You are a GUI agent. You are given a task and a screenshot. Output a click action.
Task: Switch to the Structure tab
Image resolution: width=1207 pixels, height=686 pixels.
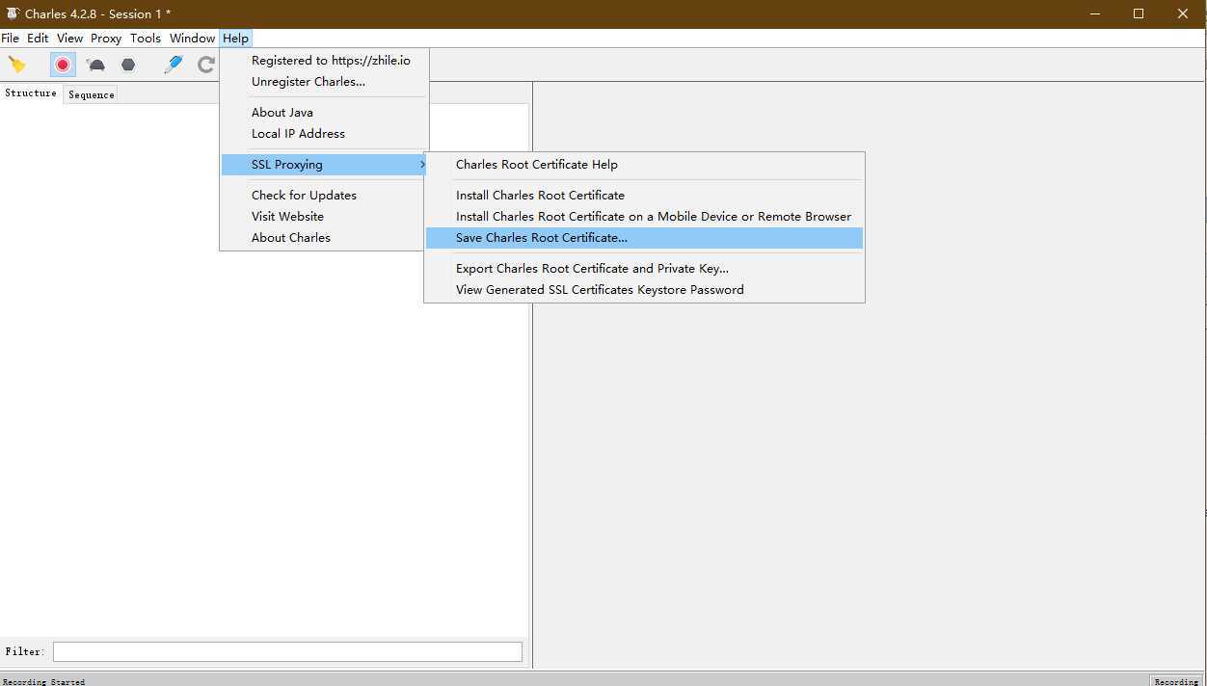[31, 93]
